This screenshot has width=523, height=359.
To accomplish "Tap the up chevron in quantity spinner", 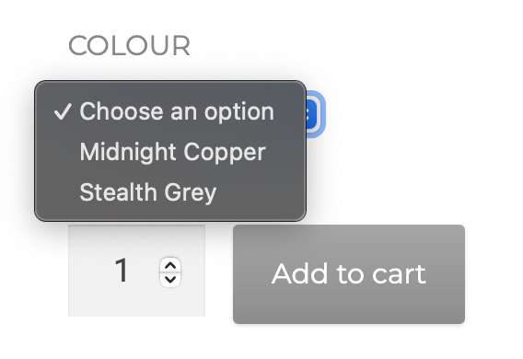I will 170,266.
